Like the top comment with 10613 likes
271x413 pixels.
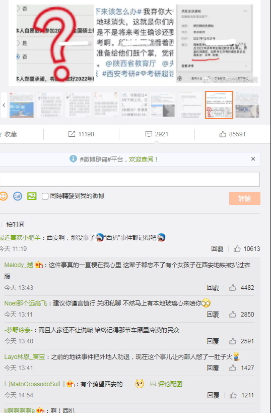(x=237, y=248)
